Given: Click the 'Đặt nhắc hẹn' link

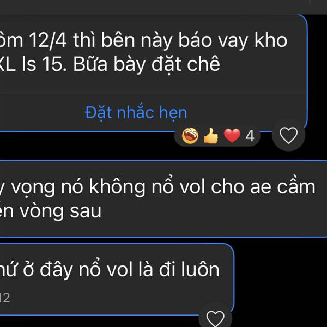Looking at the screenshot, I should [136, 113].
